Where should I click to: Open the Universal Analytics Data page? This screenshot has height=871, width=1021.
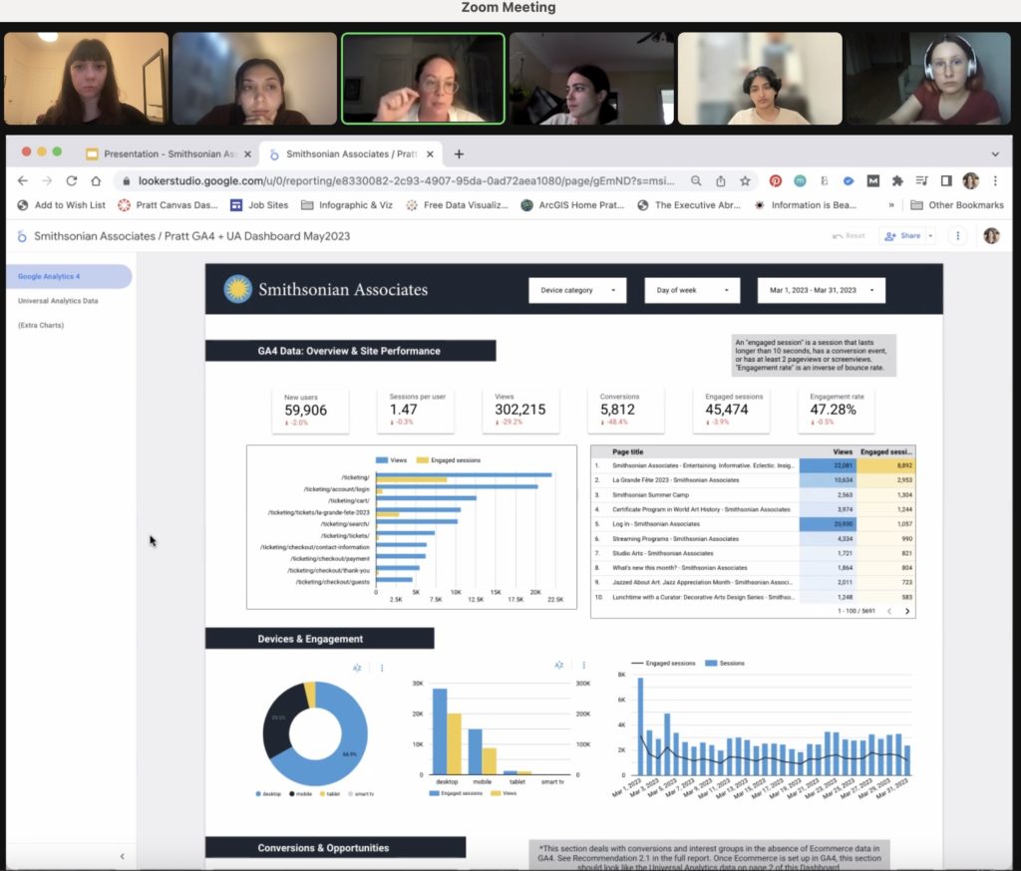pos(58,301)
